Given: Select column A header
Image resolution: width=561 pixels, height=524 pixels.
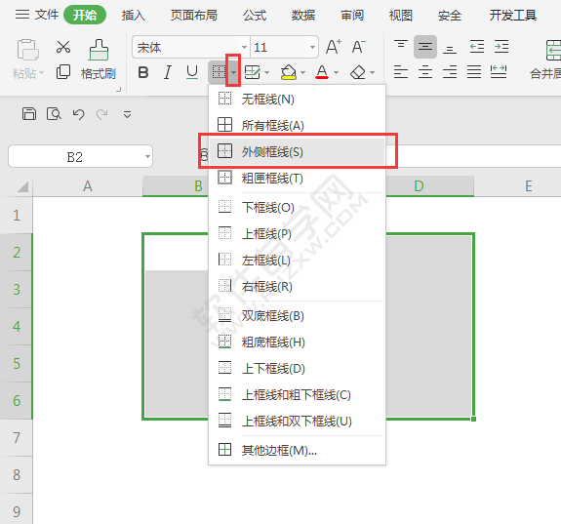Looking at the screenshot, I should [88, 186].
